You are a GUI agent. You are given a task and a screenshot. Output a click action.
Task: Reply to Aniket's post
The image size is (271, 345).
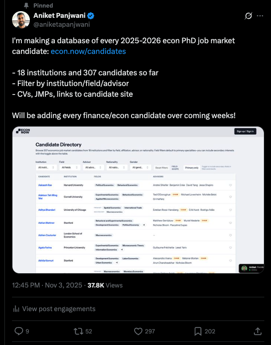[x=19, y=331]
